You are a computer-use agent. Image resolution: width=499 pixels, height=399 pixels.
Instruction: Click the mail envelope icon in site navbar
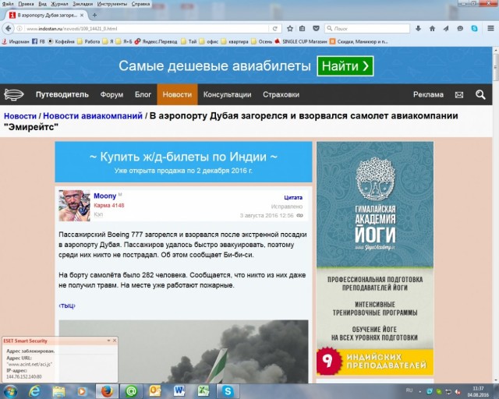459,95
